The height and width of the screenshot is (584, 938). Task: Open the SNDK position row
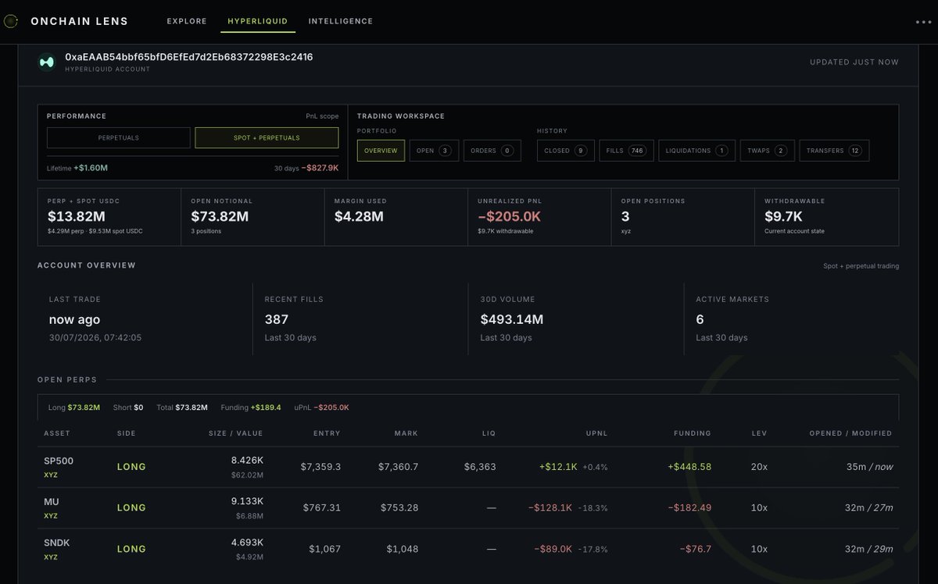click(468, 549)
